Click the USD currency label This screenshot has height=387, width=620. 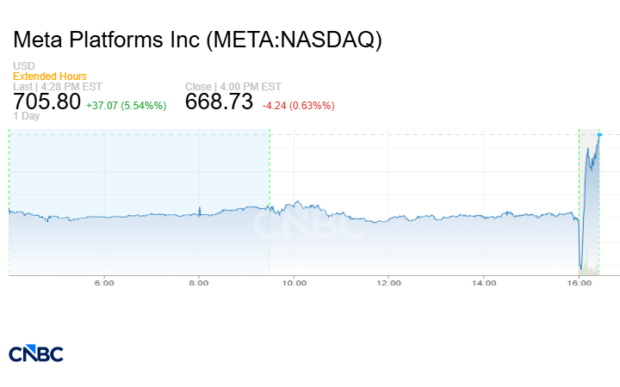point(24,67)
